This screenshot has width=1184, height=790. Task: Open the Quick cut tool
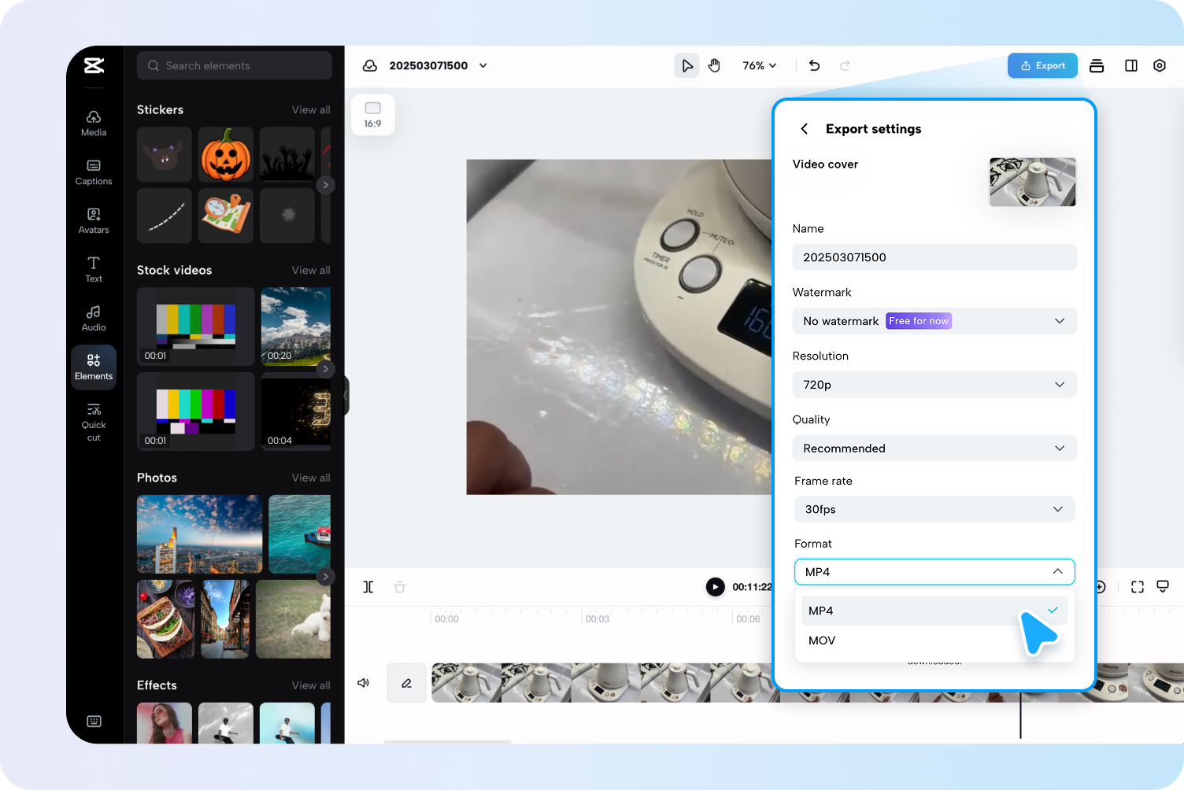pyautogui.click(x=94, y=423)
